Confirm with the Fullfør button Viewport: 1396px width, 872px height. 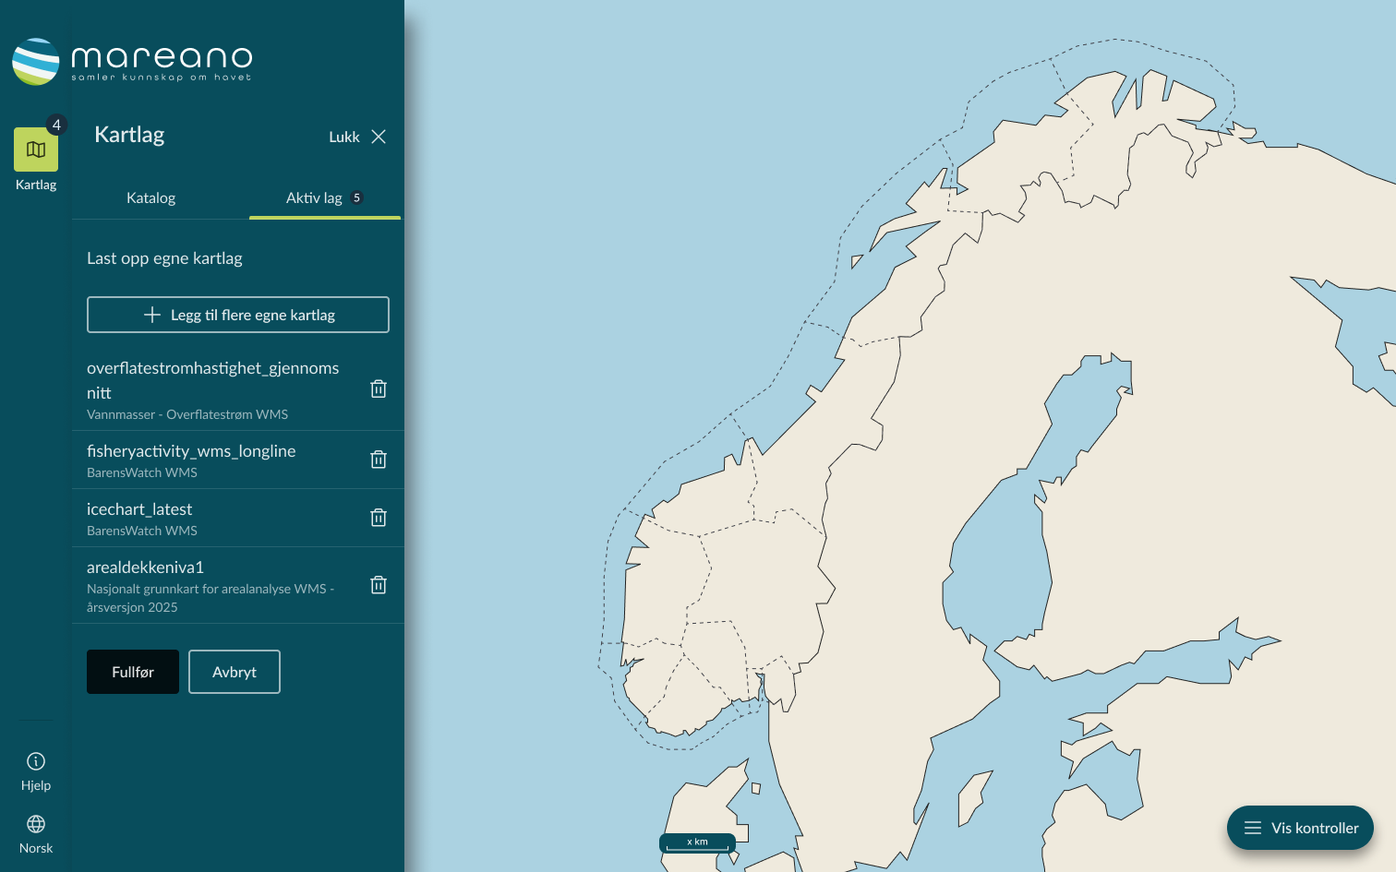133,672
